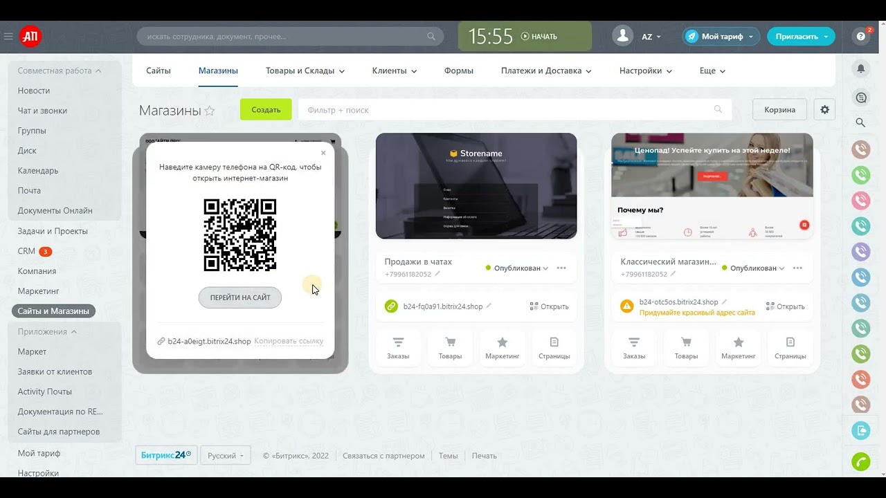Open the Ценопад store preview thumbnail
The height and width of the screenshot is (498, 886).
pos(712,186)
